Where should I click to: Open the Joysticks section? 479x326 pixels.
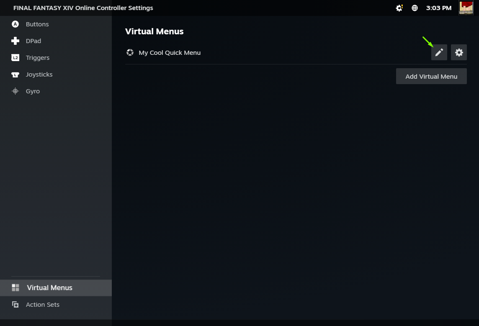(x=39, y=74)
